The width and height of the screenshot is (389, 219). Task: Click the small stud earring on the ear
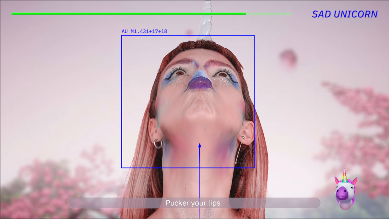[x=243, y=137]
